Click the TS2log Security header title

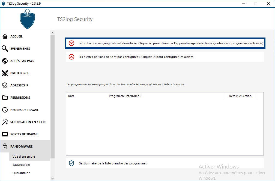[x=75, y=19]
